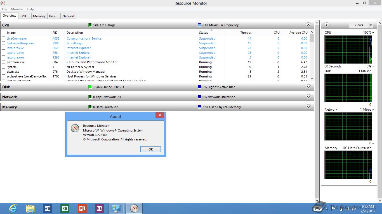Click the Views button
The height and width of the screenshot is (214, 382).
click(359, 25)
